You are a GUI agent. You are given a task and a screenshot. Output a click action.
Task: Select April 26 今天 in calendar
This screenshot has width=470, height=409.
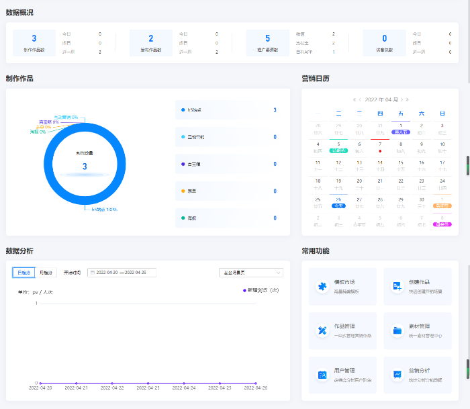click(338, 203)
